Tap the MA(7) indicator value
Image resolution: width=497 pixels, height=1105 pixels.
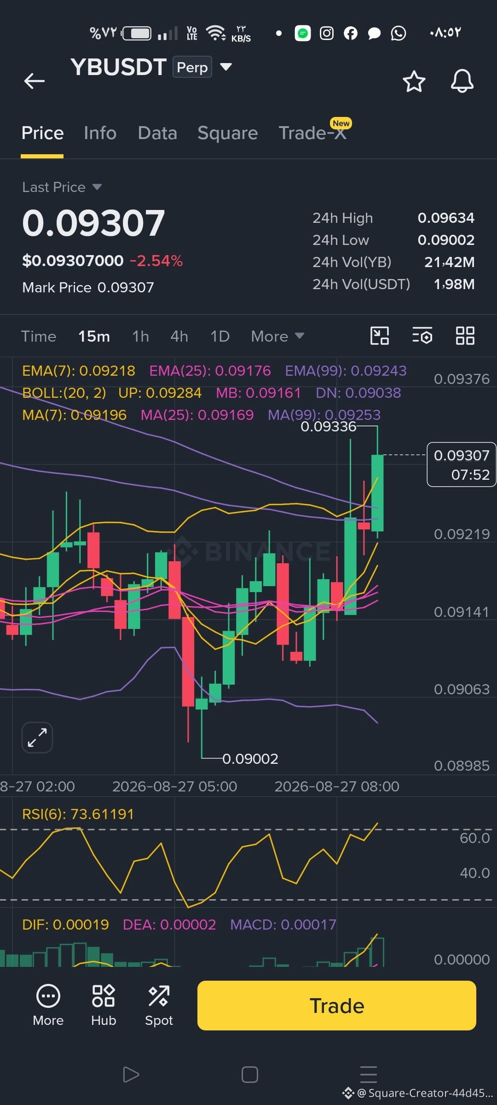(74, 415)
